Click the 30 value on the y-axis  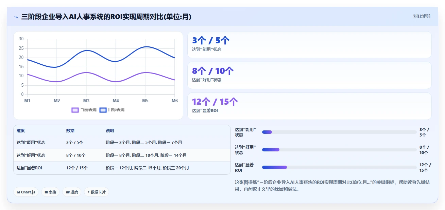pyautogui.click(x=21, y=39)
